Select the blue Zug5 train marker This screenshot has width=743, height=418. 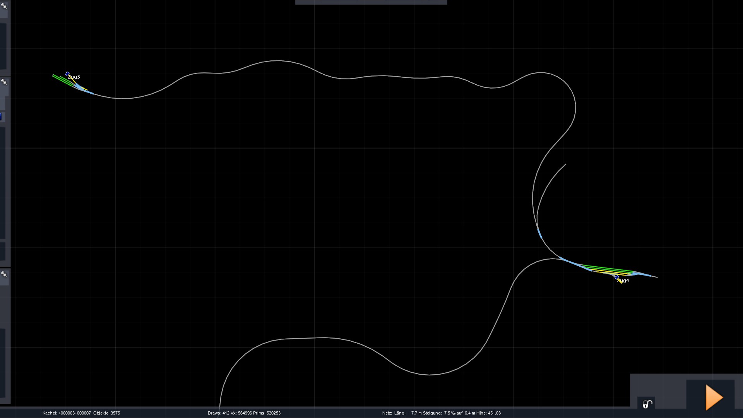[x=67, y=74]
